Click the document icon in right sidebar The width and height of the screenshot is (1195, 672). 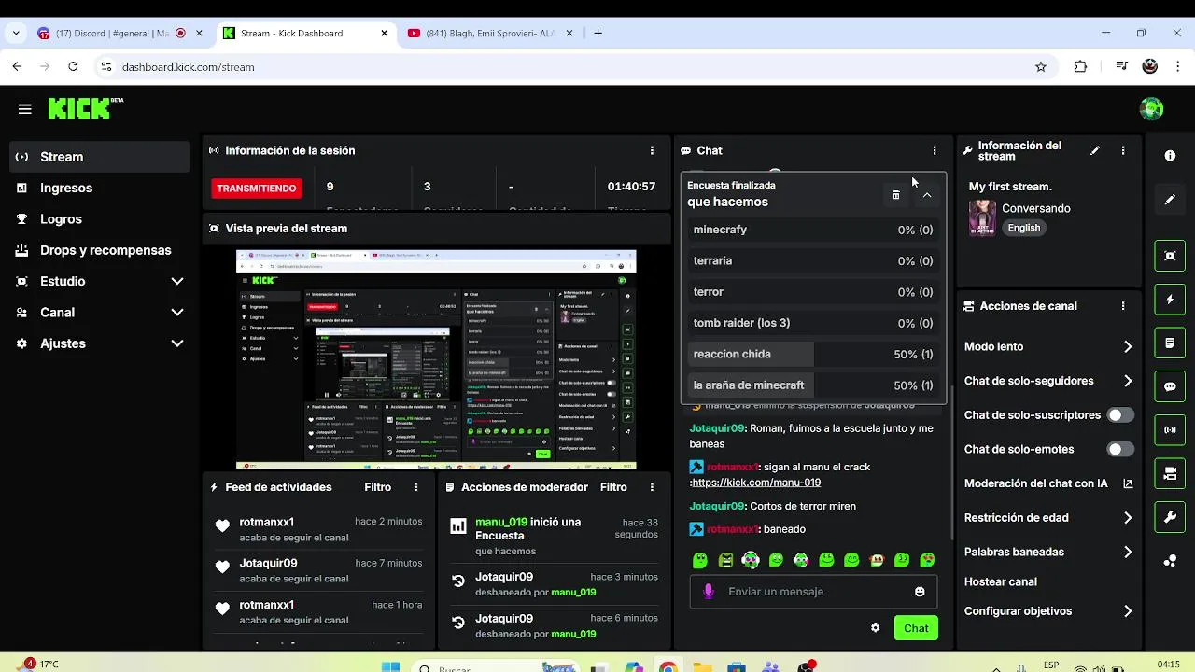click(1170, 343)
